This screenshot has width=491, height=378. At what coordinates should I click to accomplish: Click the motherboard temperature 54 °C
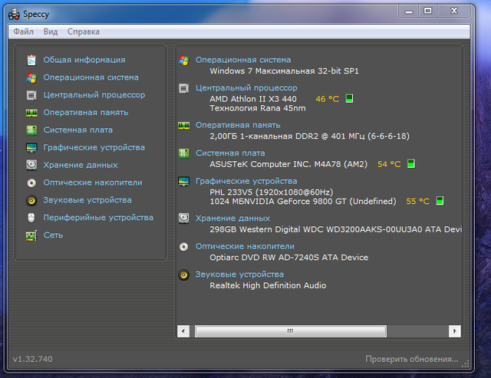coord(389,164)
